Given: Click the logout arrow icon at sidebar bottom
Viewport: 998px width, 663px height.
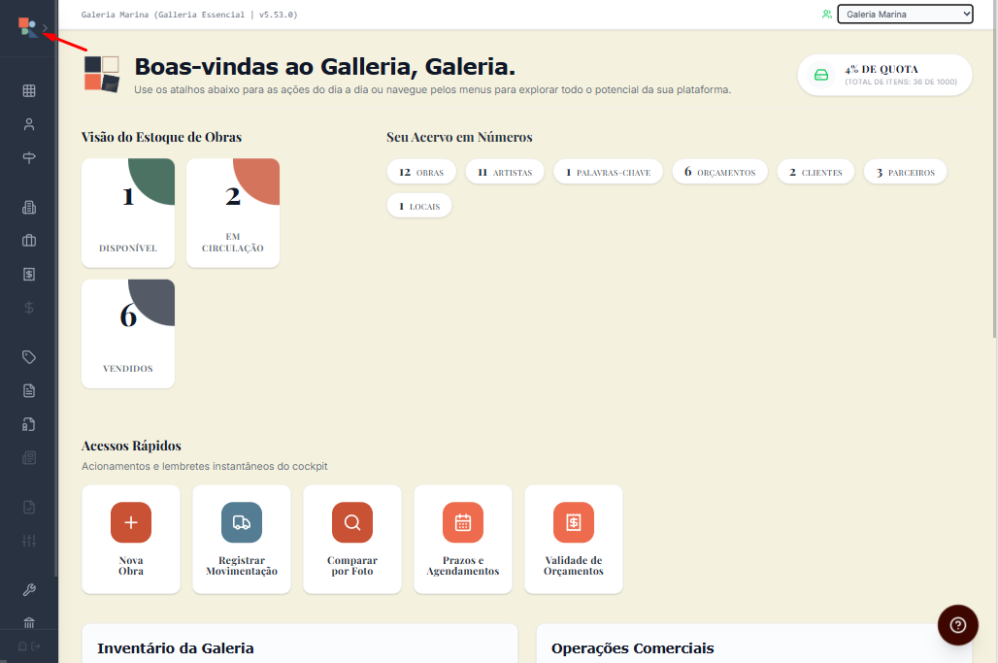Looking at the screenshot, I should click(36, 646).
